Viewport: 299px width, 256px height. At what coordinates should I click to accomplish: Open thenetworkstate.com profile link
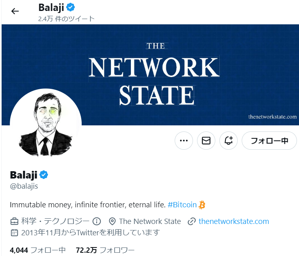pyautogui.click(x=234, y=221)
